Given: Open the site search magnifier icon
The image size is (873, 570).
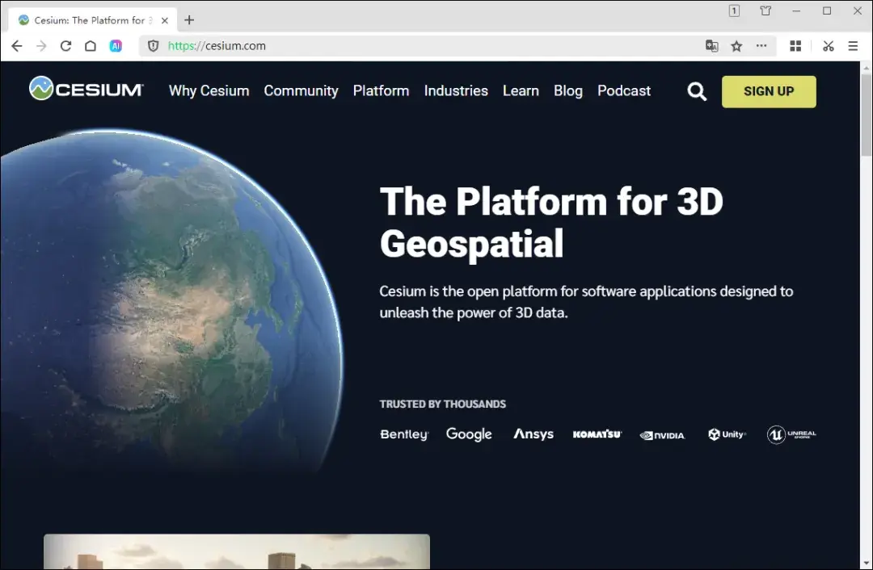Looking at the screenshot, I should (x=697, y=91).
